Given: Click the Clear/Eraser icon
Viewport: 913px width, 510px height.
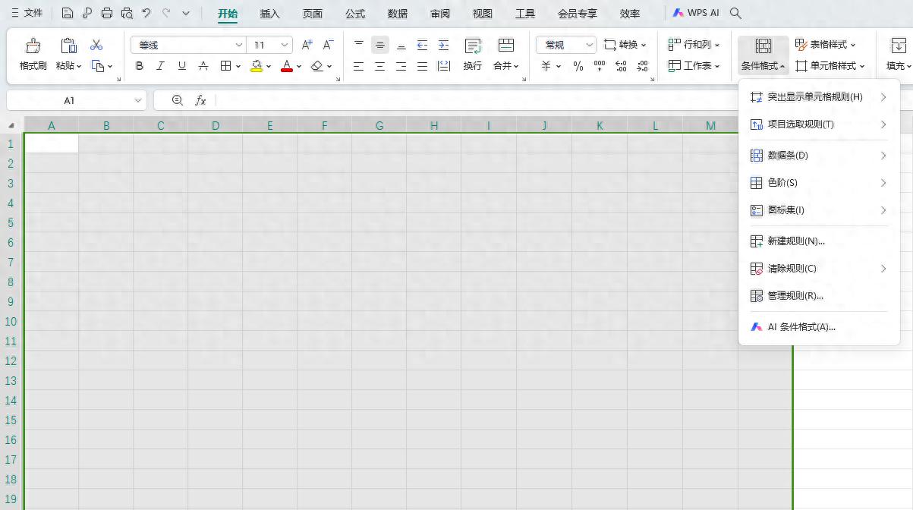Looking at the screenshot, I should point(317,66).
